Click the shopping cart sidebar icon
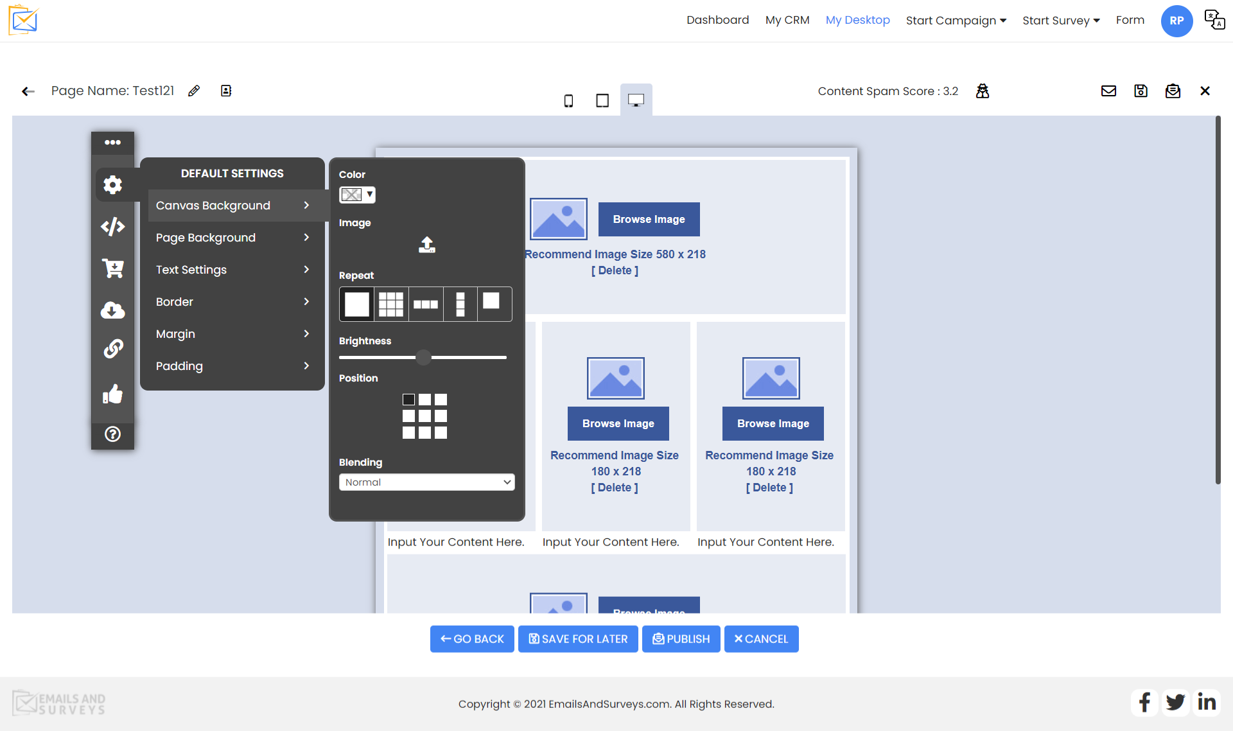This screenshot has height=731, width=1233. [x=112, y=268]
